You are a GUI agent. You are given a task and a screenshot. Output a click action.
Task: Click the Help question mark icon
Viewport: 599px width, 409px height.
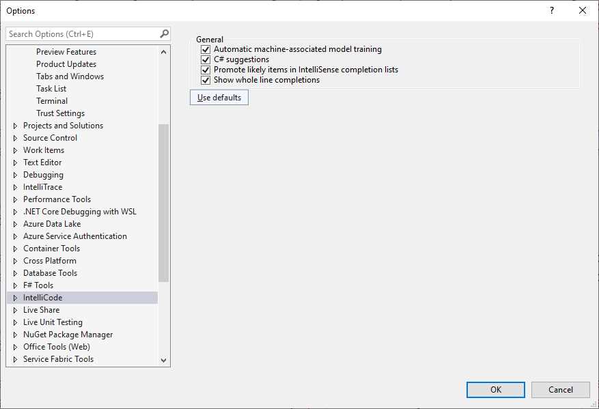(551, 10)
